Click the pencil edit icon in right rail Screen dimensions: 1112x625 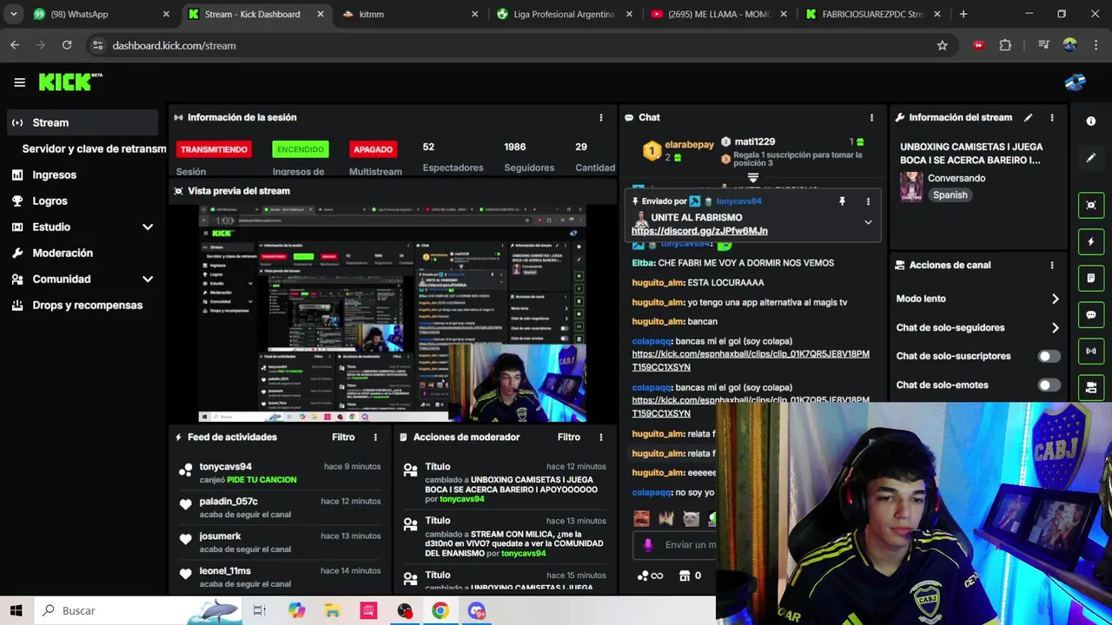pos(1091,158)
